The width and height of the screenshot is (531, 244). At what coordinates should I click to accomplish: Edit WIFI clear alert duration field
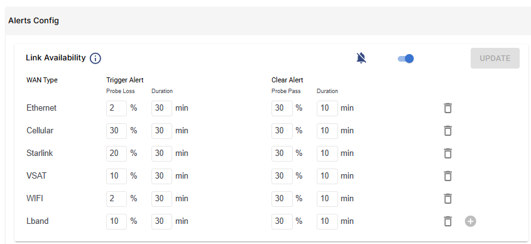tap(327, 198)
